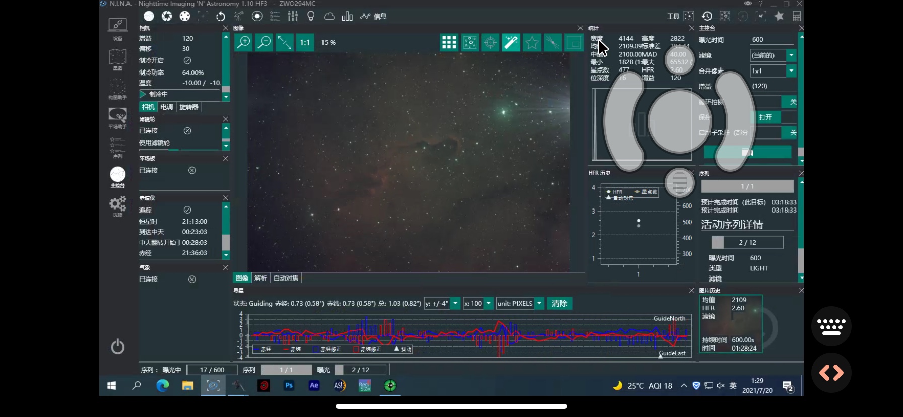Open Microsoft Edge from the taskbar
The height and width of the screenshot is (417, 903).
(x=162, y=386)
